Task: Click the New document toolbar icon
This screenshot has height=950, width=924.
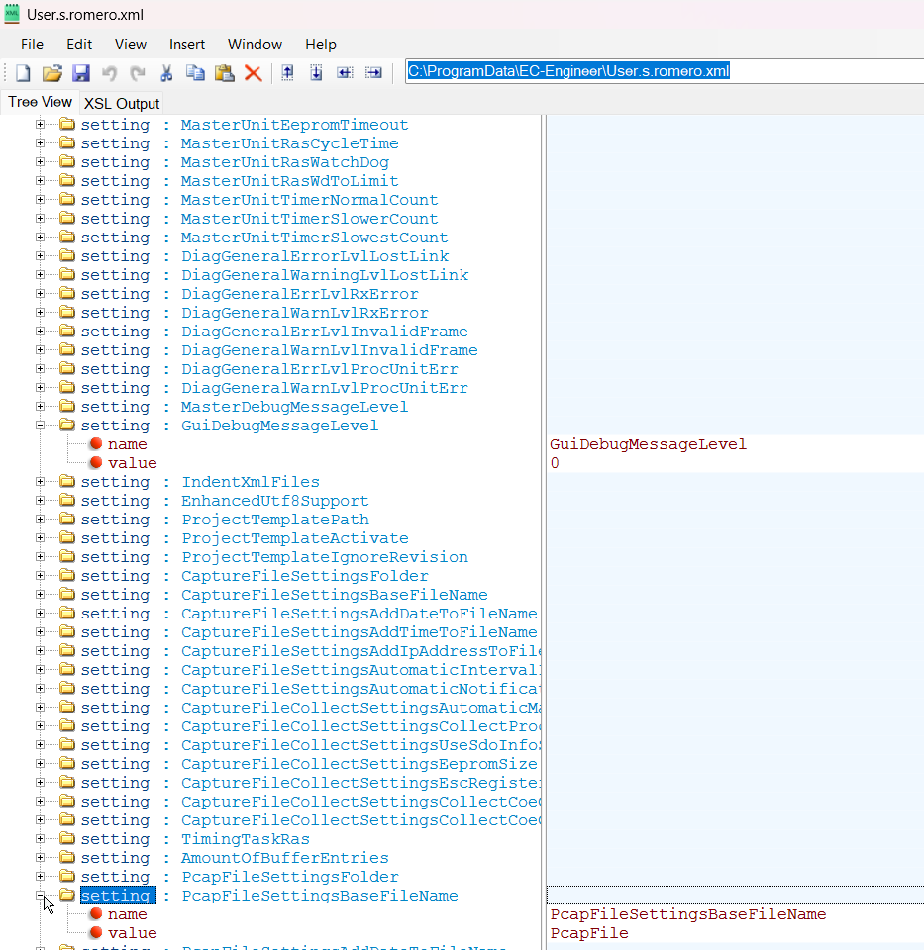Action: click(x=23, y=73)
